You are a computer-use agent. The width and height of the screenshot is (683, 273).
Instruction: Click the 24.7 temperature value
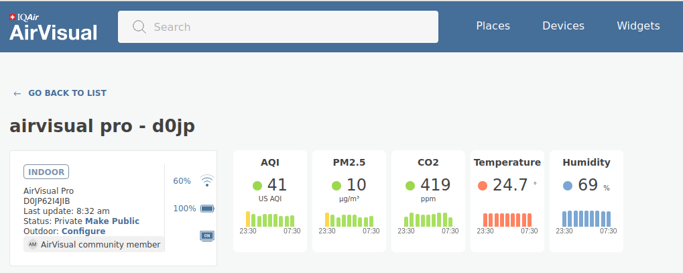click(x=510, y=185)
